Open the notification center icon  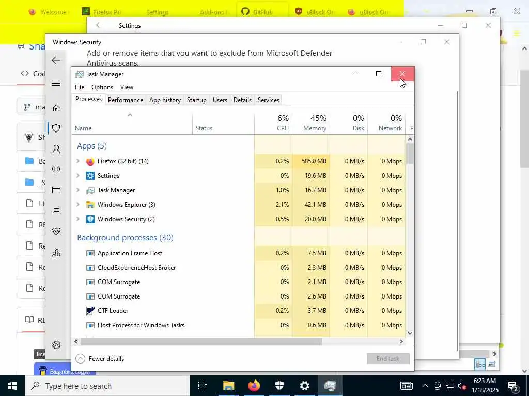(513, 386)
